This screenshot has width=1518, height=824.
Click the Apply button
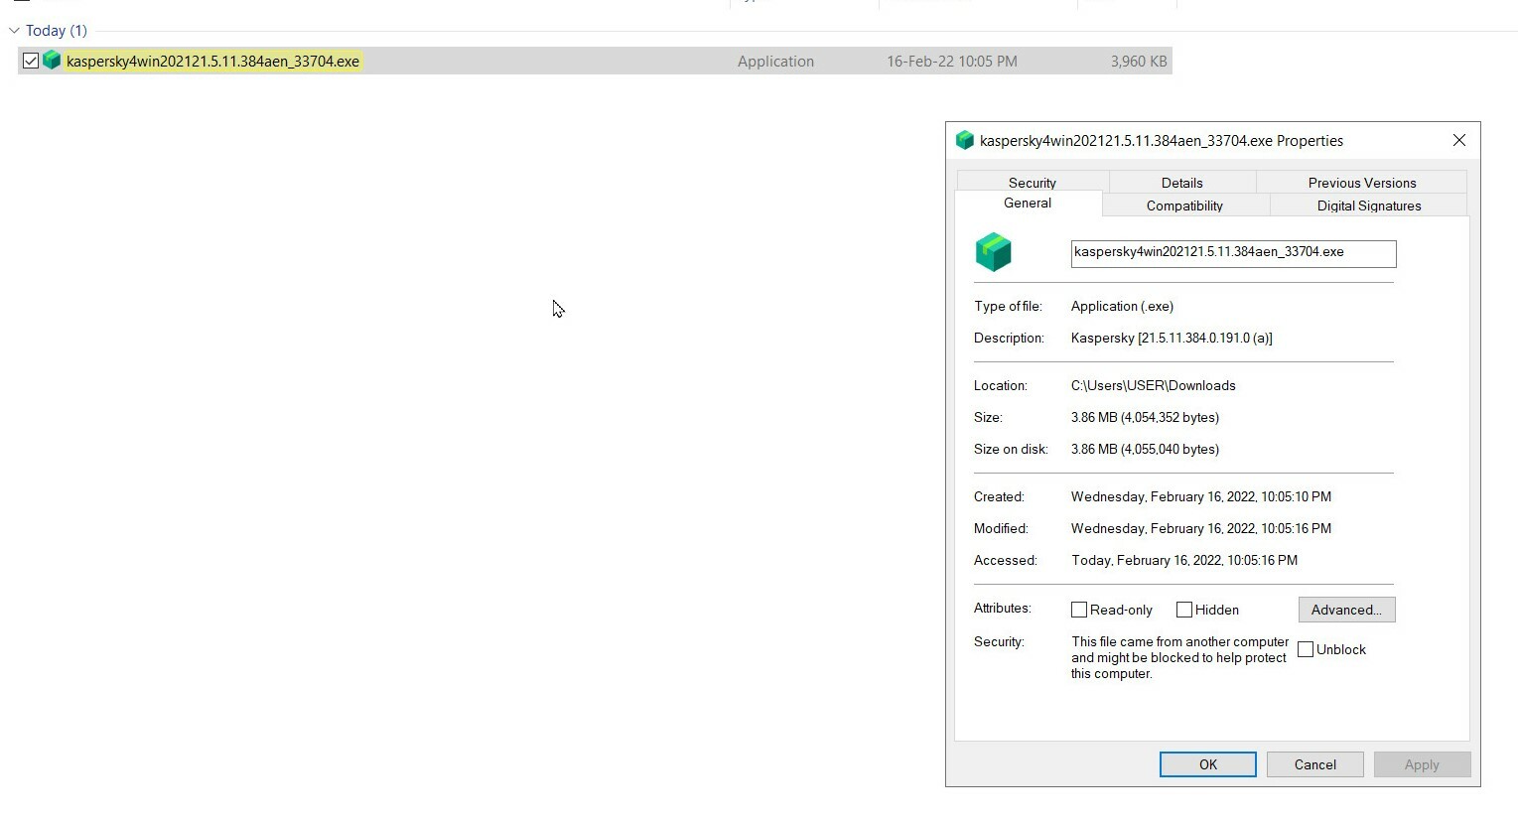coord(1422,764)
